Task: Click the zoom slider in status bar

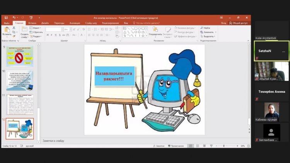Action: pos(224,146)
